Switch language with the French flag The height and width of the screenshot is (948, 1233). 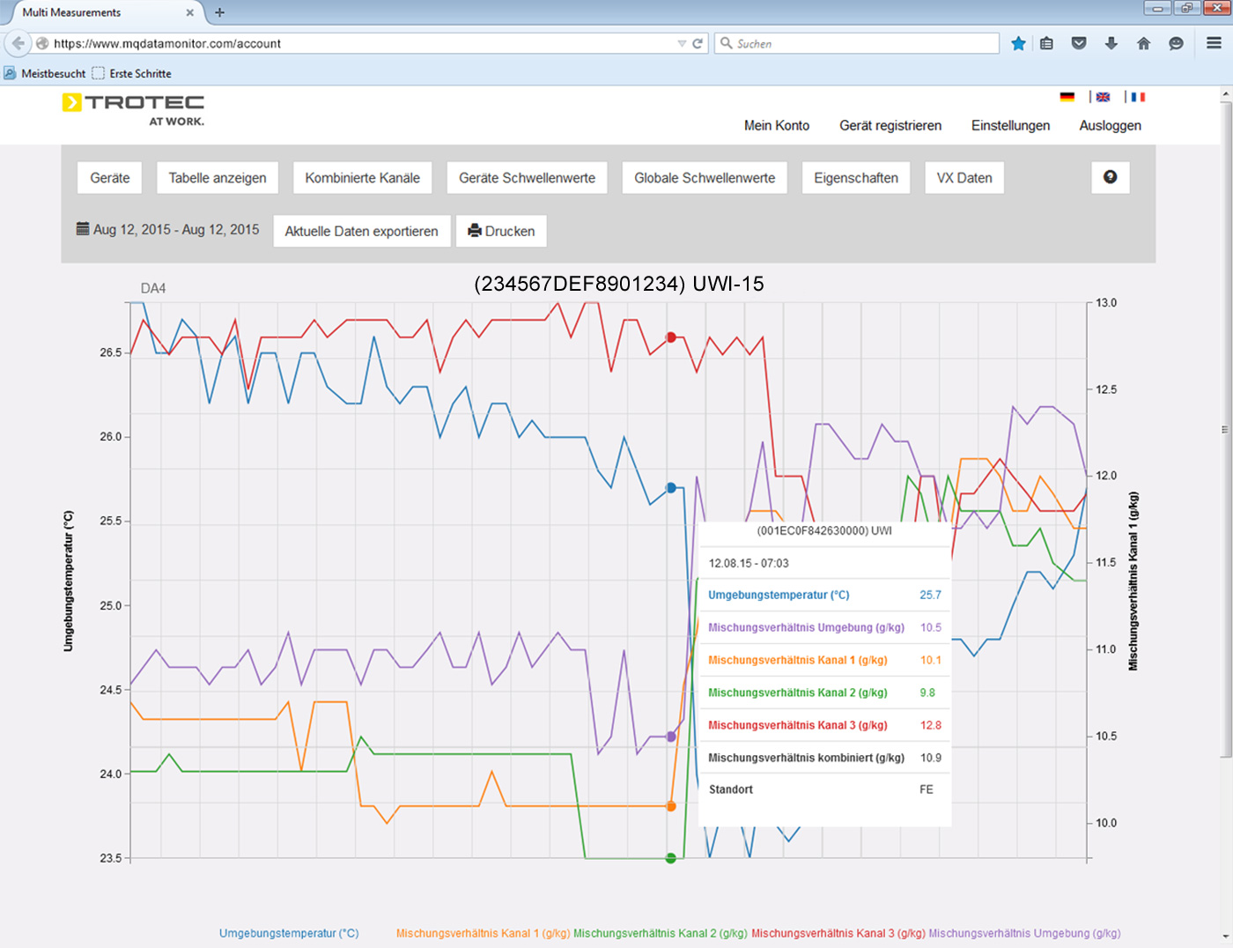[x=1138, y=97]
